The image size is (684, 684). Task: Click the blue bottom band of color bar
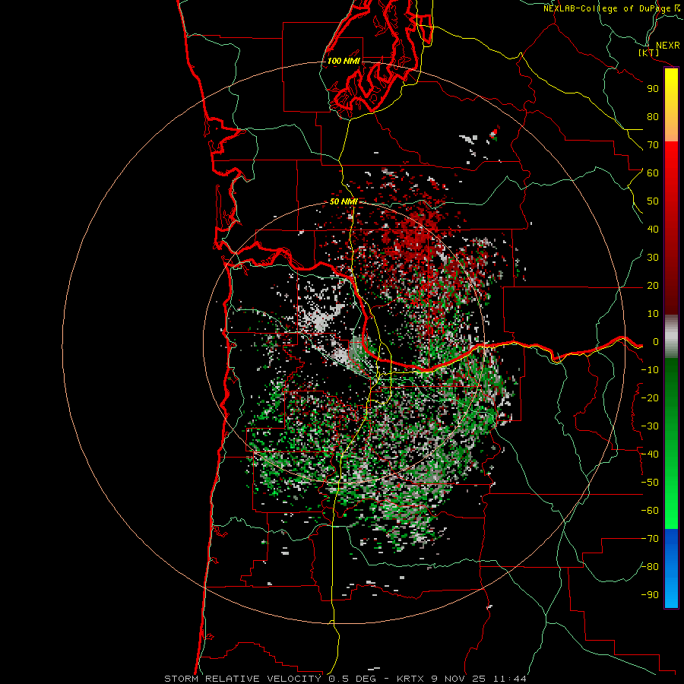tap(671, 568)
